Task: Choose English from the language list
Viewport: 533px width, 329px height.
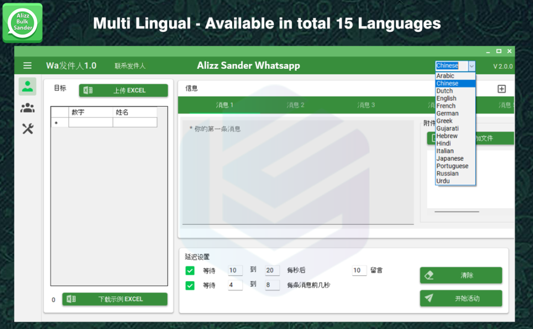Action: (446, 98)
